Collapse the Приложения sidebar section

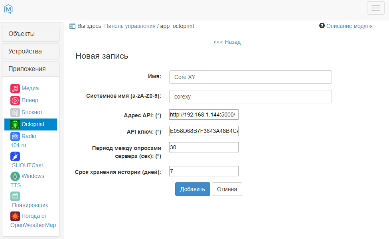pos(31,69)
